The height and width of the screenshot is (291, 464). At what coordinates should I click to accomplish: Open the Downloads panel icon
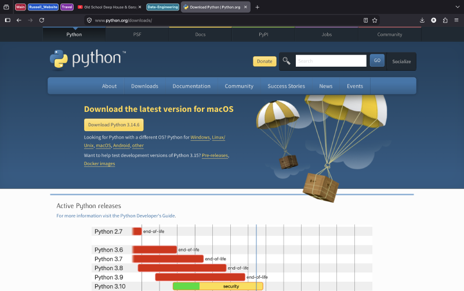pos(422,20)
